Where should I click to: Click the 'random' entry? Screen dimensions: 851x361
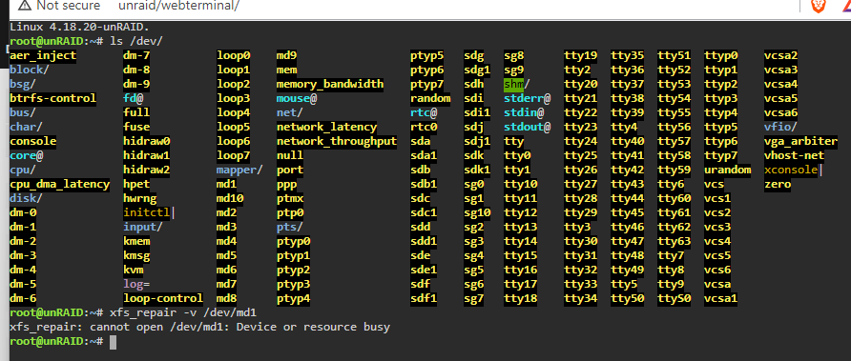pyautogui.click(x=430, y=98)
